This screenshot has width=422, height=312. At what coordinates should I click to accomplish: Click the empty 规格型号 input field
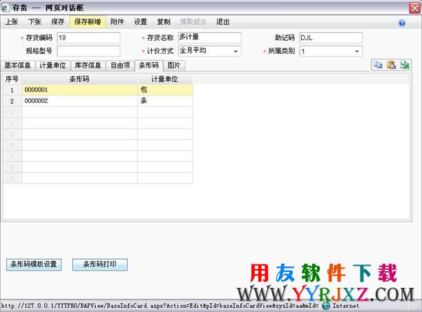(x=88, y=51)
